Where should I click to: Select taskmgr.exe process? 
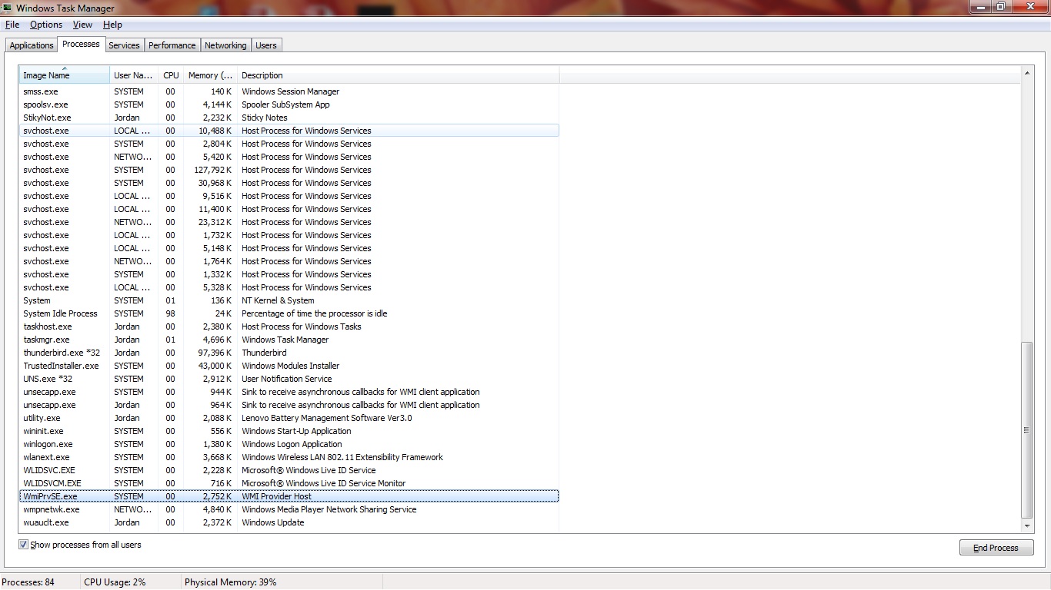[x=289, y=340]
